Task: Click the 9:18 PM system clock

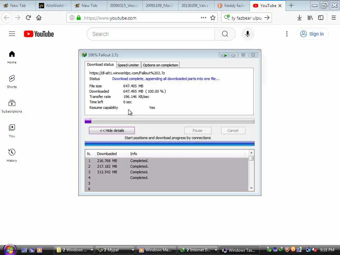Action: click(327, 250)
